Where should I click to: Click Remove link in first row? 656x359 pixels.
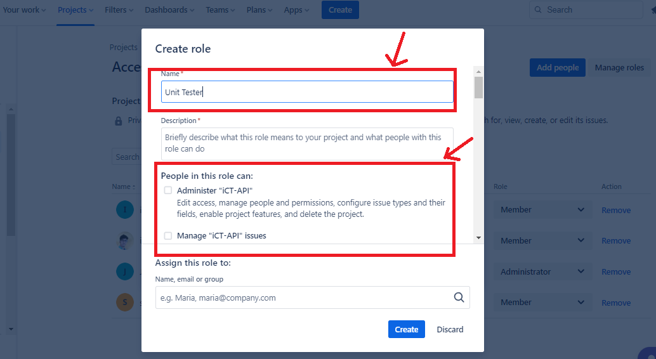pyautogui.click(x=615, y=210)
